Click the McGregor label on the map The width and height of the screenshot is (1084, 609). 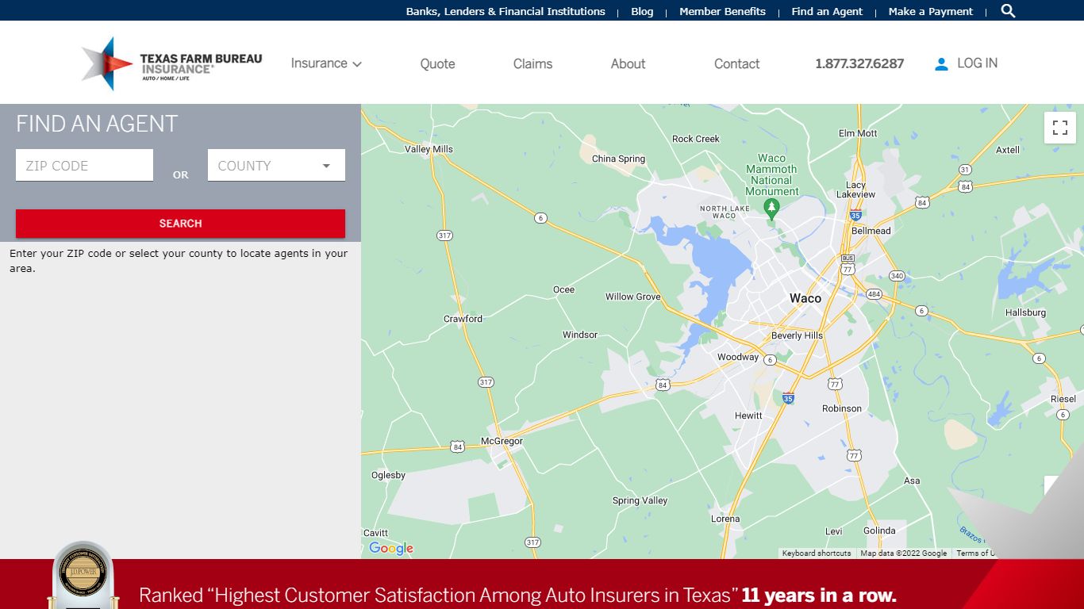tap(502, 441)
